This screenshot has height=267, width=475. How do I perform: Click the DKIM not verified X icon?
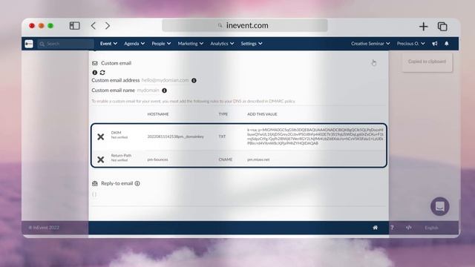click(101, 136)
